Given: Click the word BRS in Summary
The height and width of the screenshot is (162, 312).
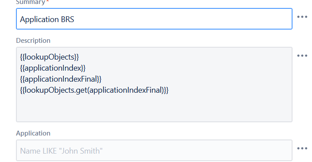Looking at the screenshot, I should point(67,19).
